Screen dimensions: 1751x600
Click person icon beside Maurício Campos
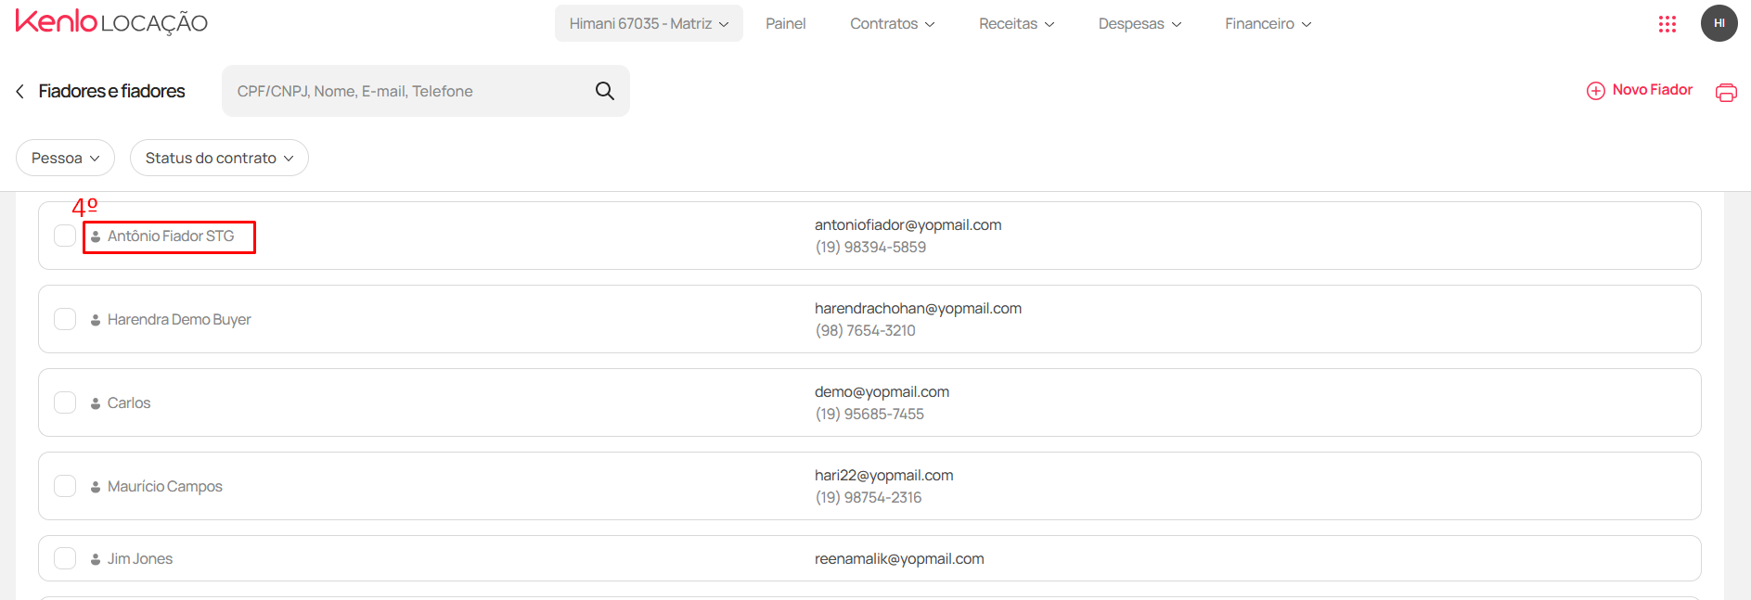click(96, 487)
